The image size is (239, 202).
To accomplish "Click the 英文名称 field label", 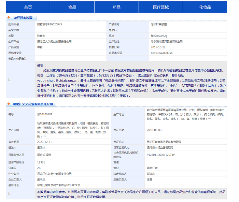I will [14, 30].
